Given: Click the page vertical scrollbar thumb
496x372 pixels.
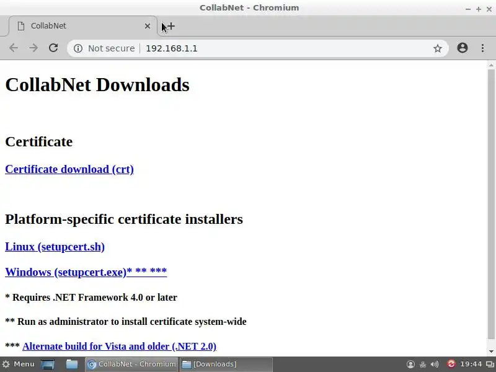Looking at the screenshot, I should (x=491, y=204).
